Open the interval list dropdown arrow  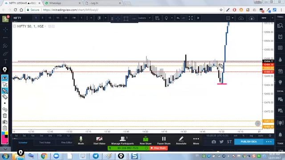point(91,18)
